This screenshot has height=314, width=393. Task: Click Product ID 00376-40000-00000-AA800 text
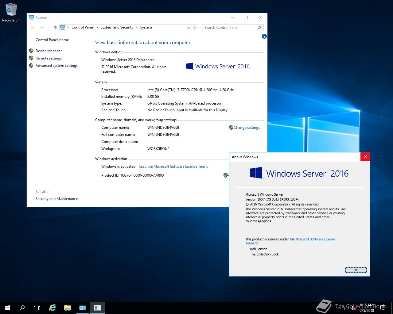coord(132,175)
